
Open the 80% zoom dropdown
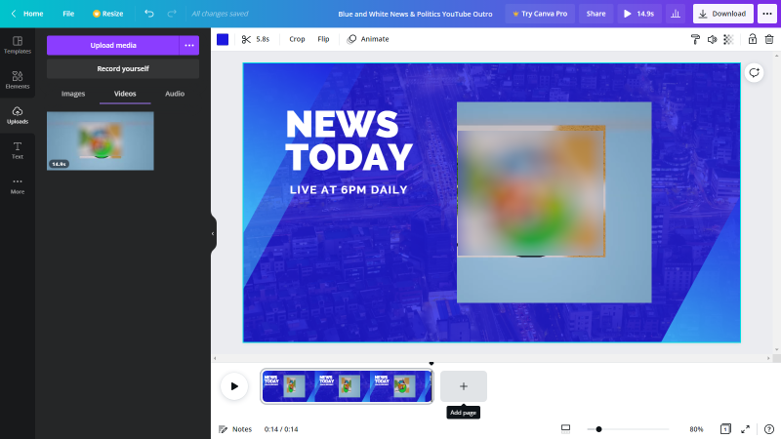tap(696, 429)
